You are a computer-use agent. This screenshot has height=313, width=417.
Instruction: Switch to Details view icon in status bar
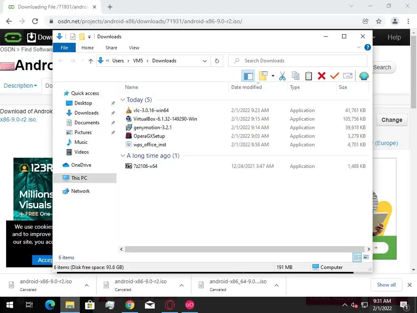point(357,258)
